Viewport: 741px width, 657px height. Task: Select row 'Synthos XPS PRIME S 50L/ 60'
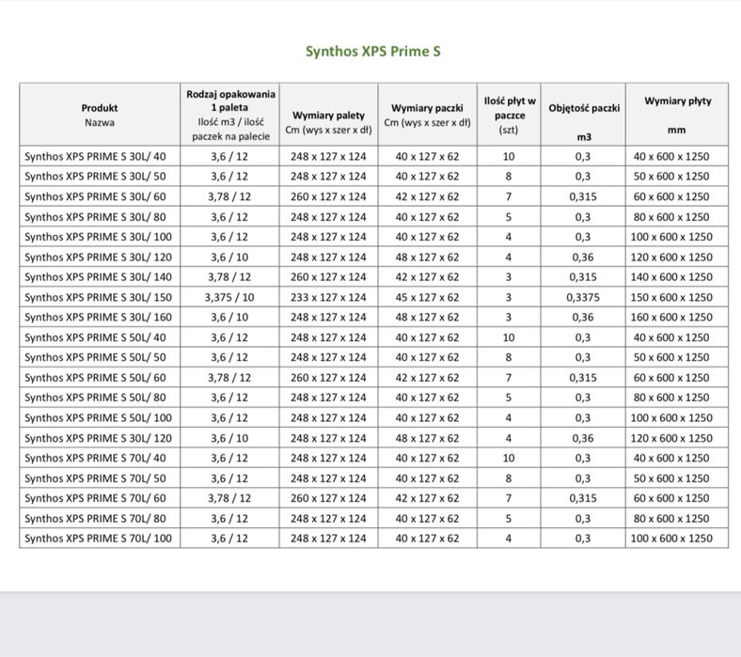click(x=374, y=378)
